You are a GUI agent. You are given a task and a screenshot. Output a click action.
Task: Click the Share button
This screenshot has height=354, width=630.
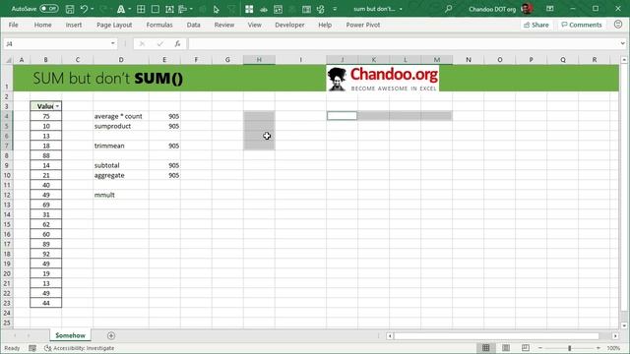(535, 25)
